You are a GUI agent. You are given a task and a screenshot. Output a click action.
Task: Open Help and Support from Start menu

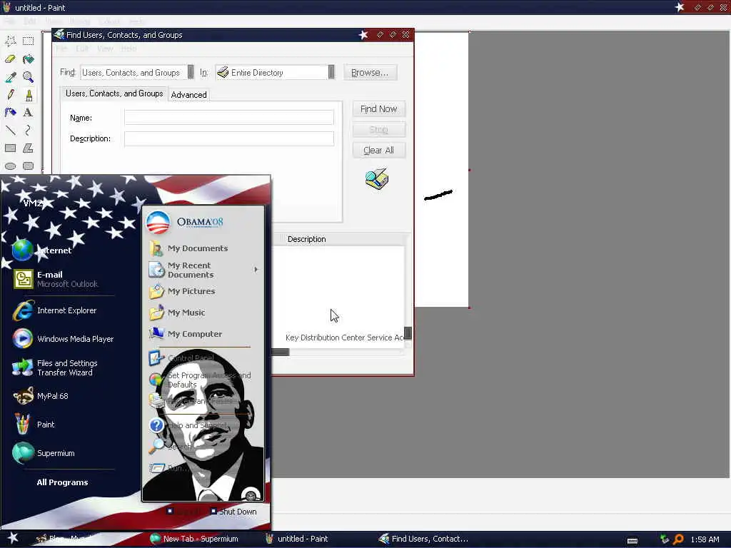click(188, 425)
